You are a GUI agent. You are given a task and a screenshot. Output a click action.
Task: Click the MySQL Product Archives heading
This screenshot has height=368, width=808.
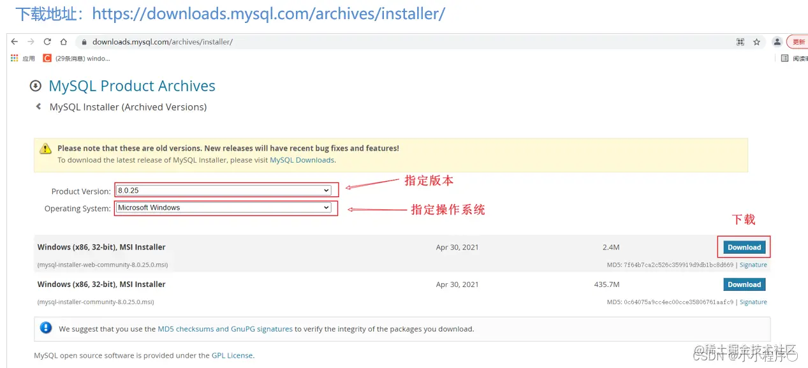132,86
